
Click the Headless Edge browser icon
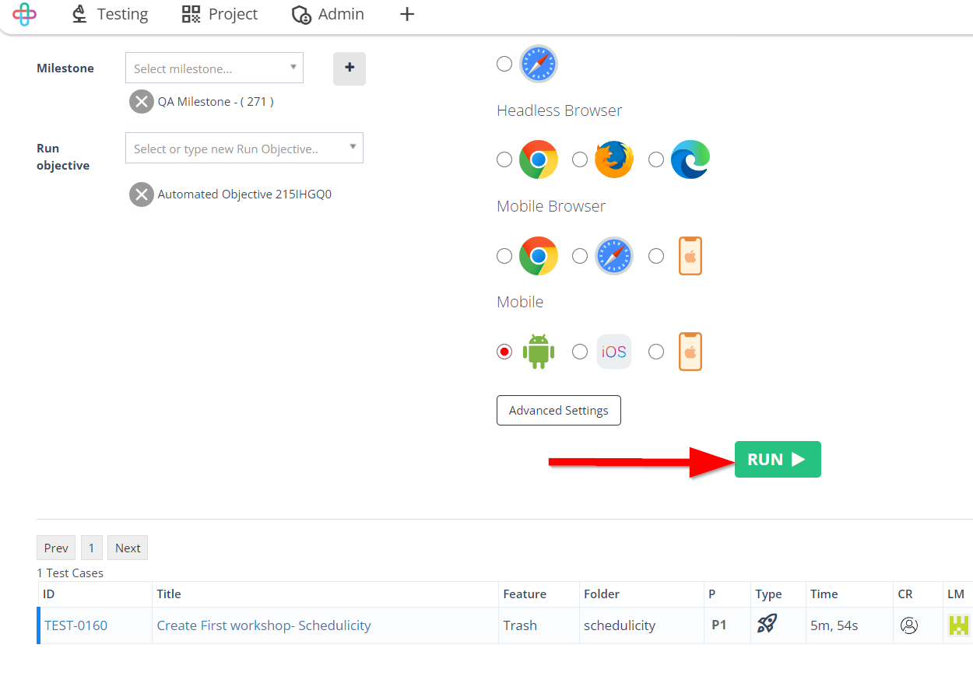click(x=690, y=159)
